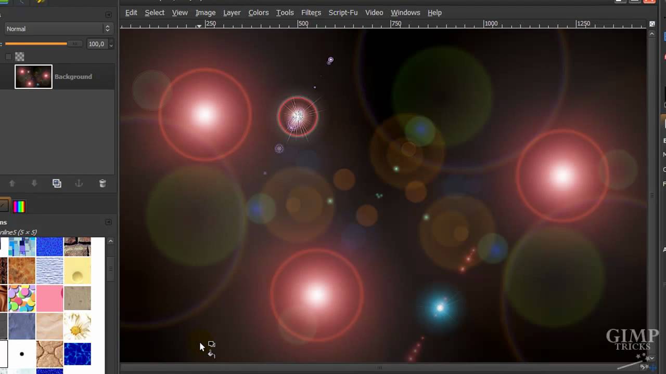Lower the layer with the down arrow icon
666x374 pixels.
click(x=34, y=183)
